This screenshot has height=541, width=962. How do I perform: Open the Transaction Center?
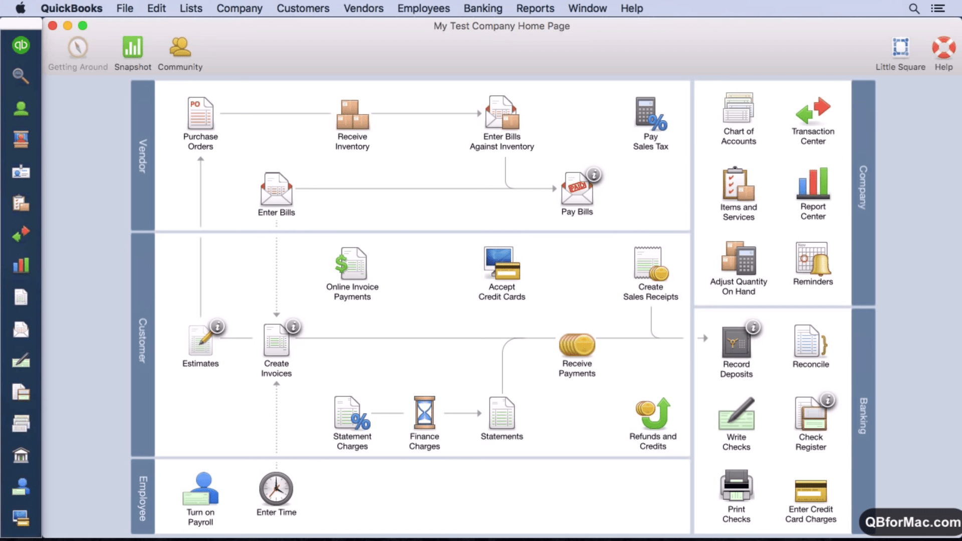pos(813,118)
